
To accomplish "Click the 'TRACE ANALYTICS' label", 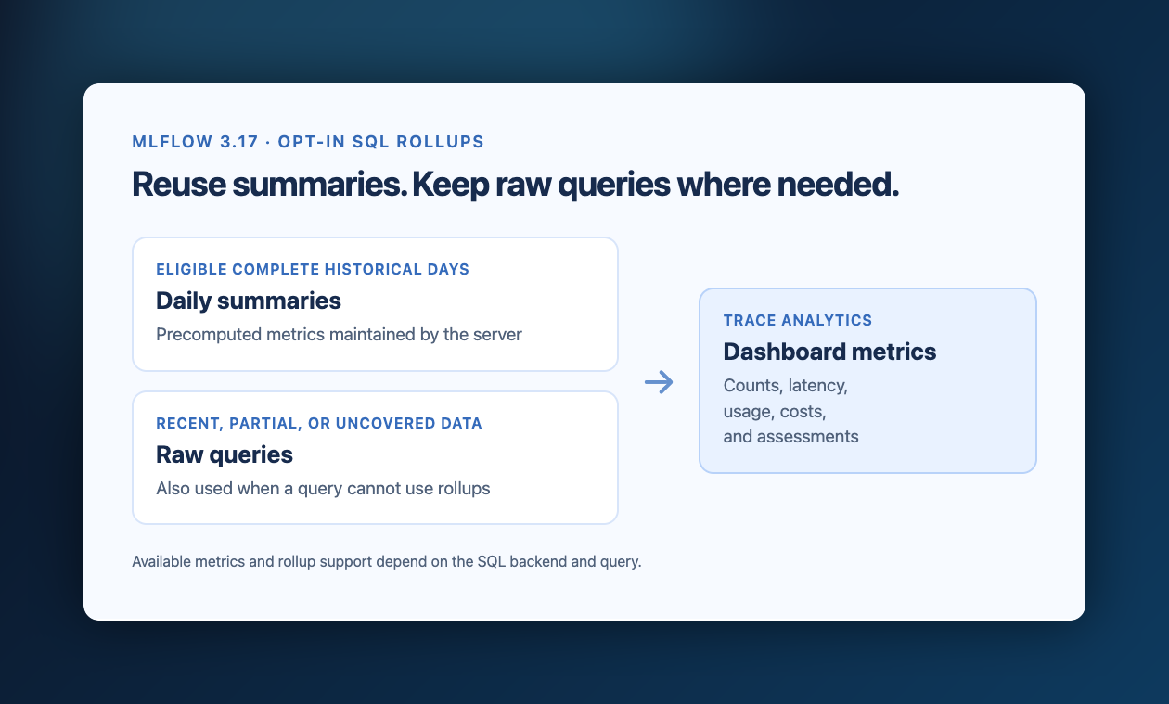I will coord(798,321).
